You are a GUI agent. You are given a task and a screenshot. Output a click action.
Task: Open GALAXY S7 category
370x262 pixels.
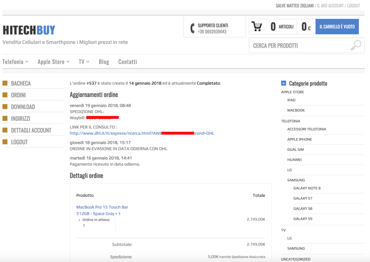point(303,198)
